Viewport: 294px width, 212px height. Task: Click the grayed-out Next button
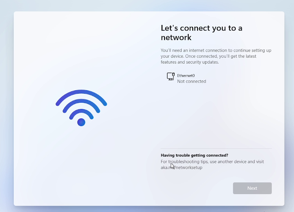(x=252, y=188)
